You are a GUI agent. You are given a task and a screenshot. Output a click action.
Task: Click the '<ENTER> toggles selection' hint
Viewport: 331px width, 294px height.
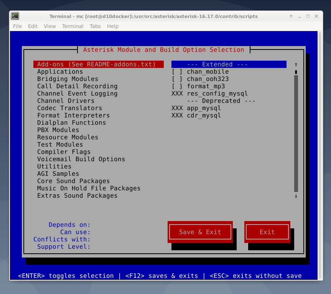point(66,276)
